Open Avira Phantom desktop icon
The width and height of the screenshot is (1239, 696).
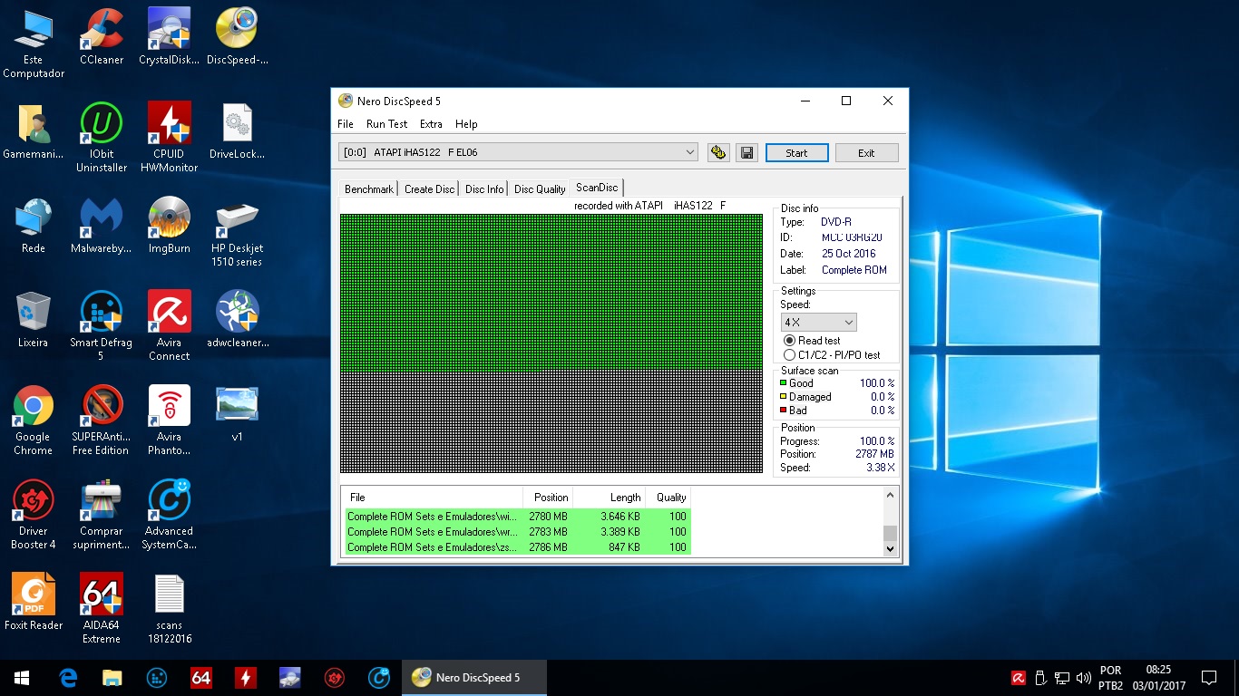tap(169, 421)
